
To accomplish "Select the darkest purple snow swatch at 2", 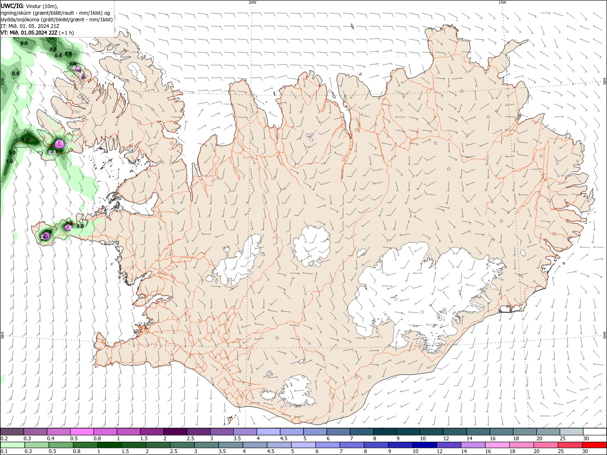I will click(x=175, y=432).
